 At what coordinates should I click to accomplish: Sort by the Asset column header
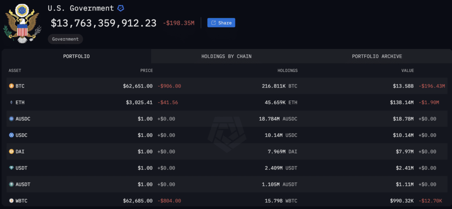click(15, 70)
